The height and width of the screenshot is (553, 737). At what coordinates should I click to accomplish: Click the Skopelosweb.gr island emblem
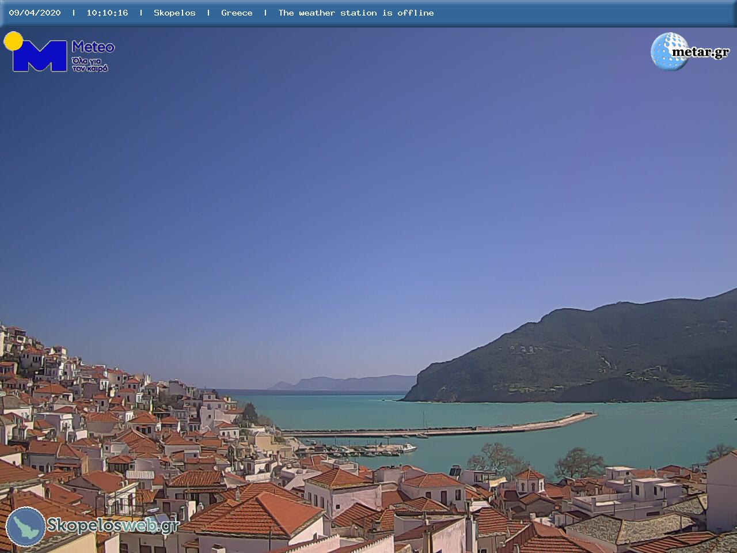[x=26, y=527]
